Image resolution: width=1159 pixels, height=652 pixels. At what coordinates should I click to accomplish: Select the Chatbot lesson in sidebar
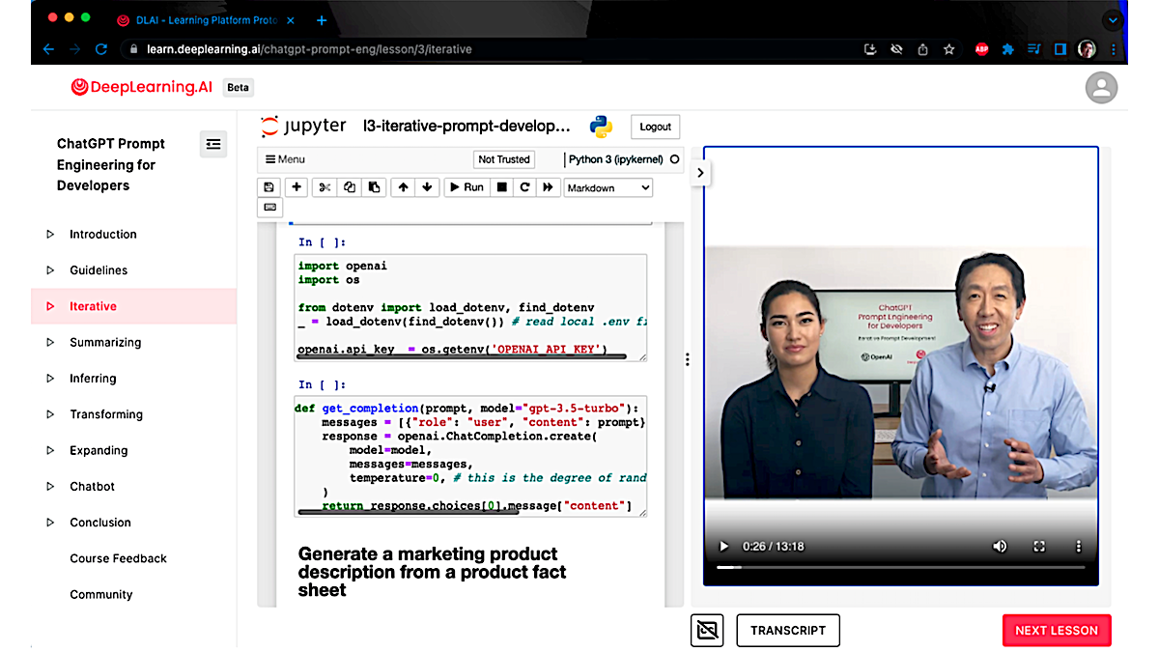tap(92, 487)
